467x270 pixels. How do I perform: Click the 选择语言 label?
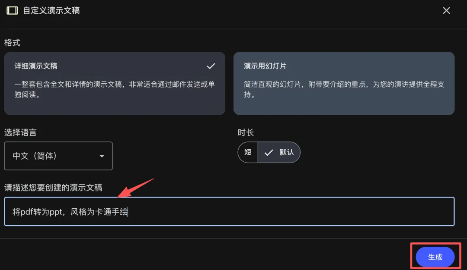click(20, 132)
